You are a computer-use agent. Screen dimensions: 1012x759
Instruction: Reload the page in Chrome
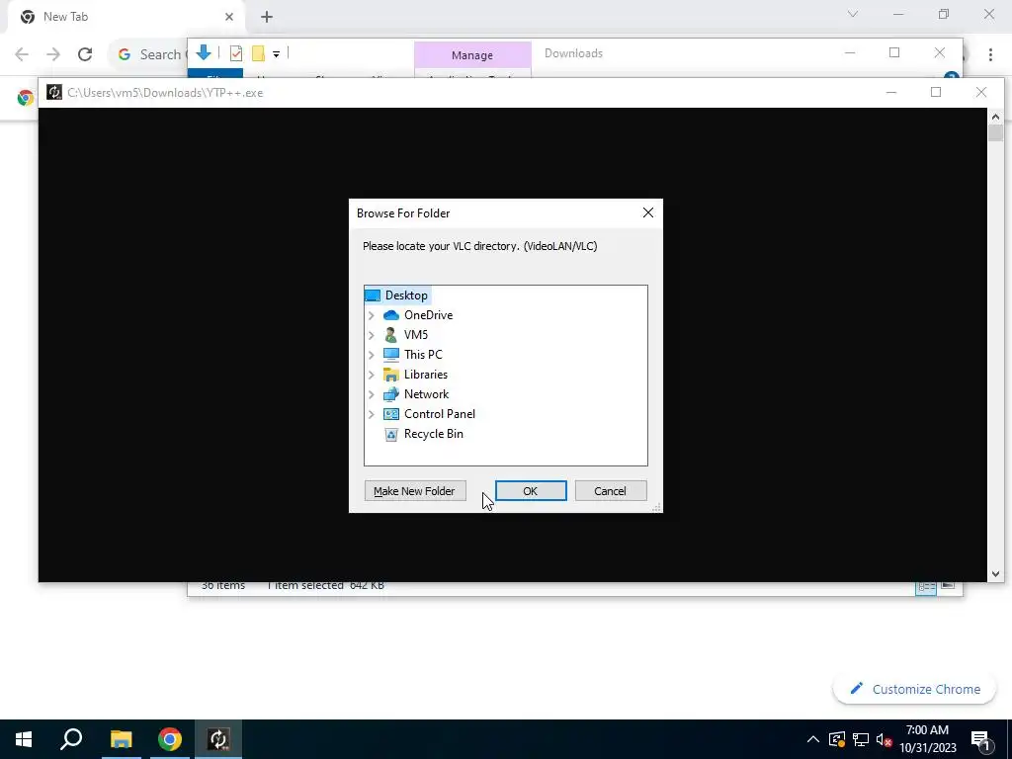(x=85, y=54)
